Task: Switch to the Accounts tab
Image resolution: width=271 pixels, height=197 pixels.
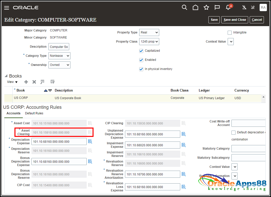Action: pos(13,113)
